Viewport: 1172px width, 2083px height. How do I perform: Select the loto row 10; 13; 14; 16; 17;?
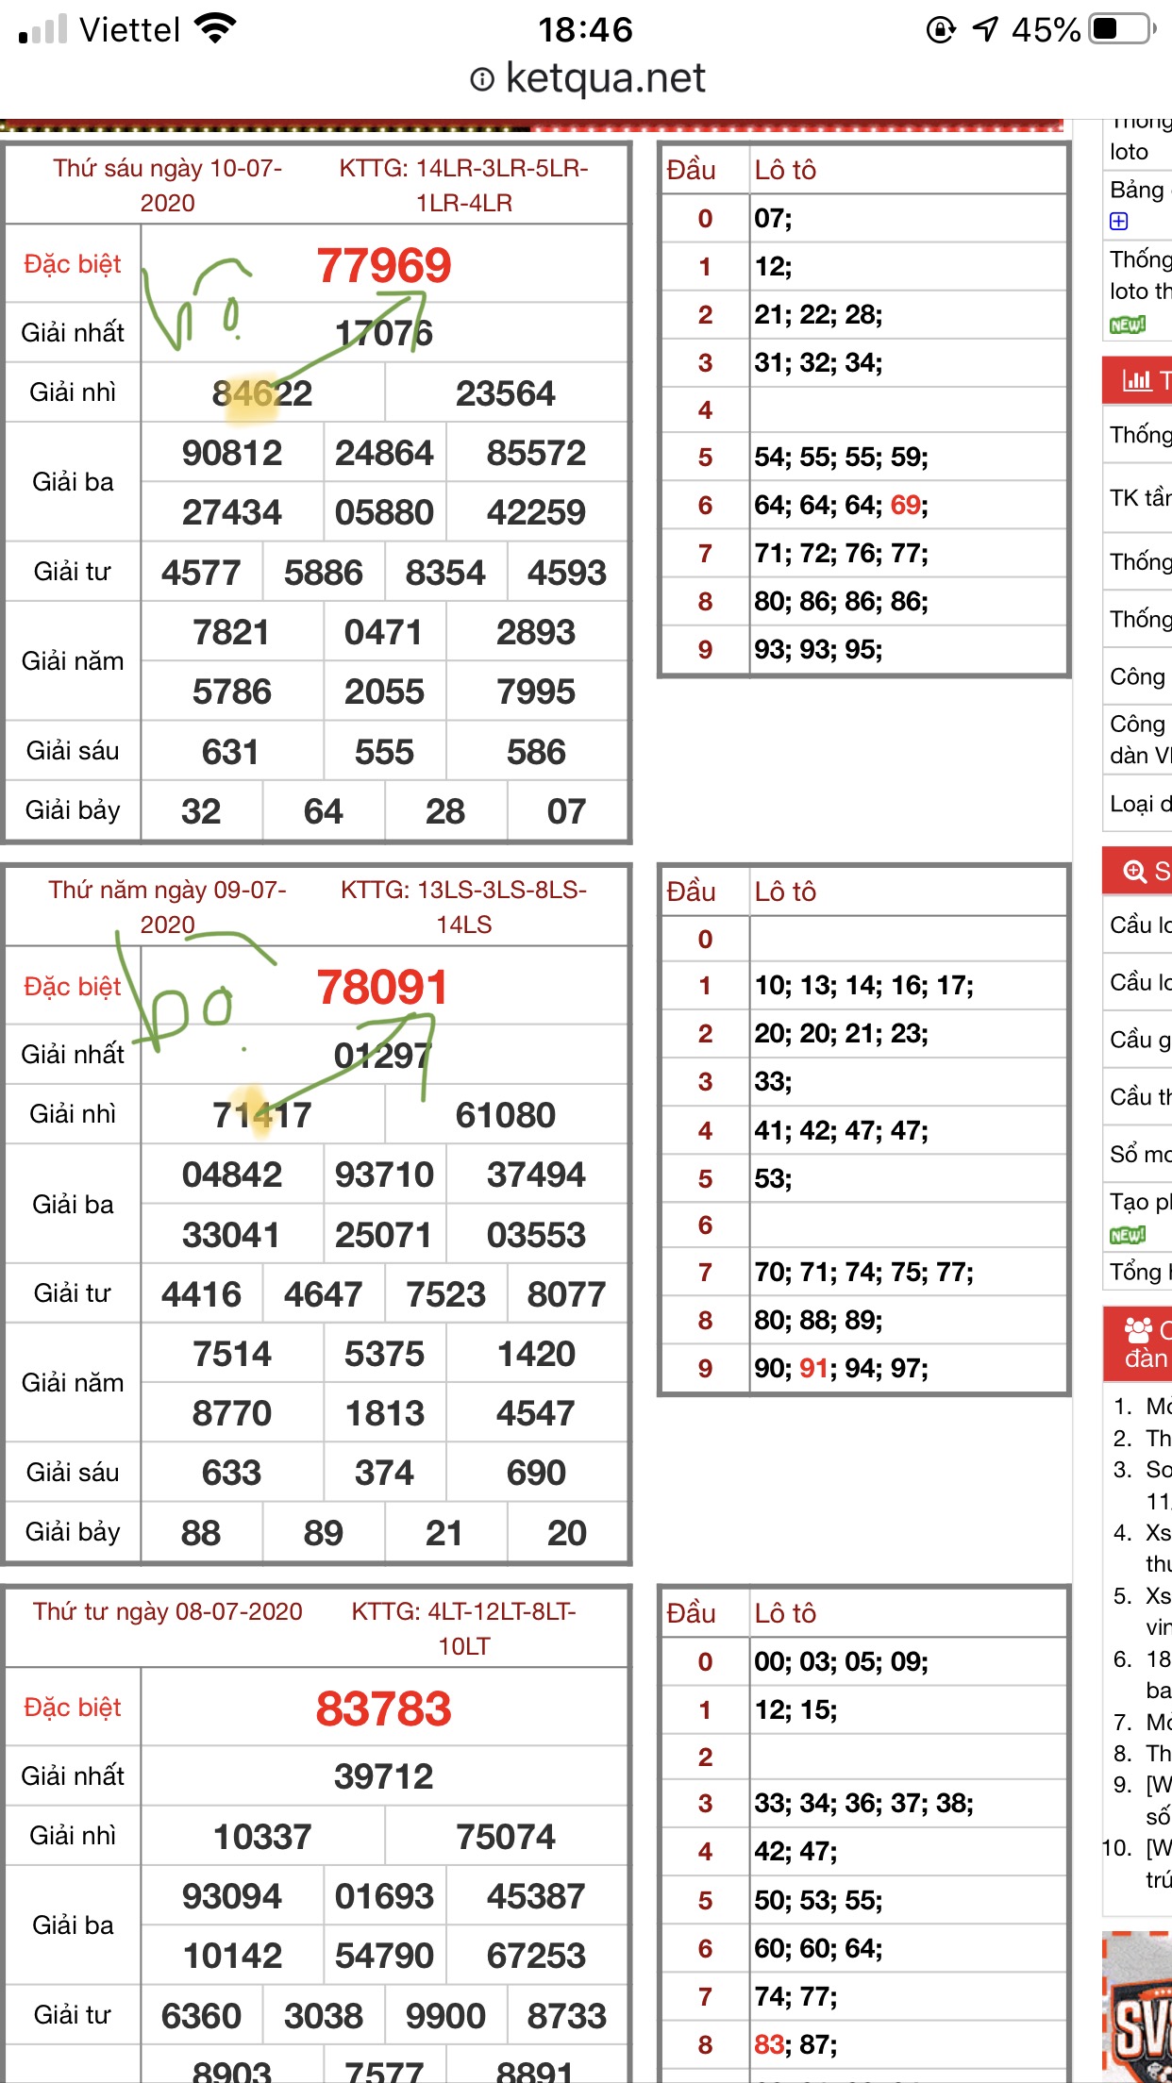pyautogui.click(x=863, y=986)
